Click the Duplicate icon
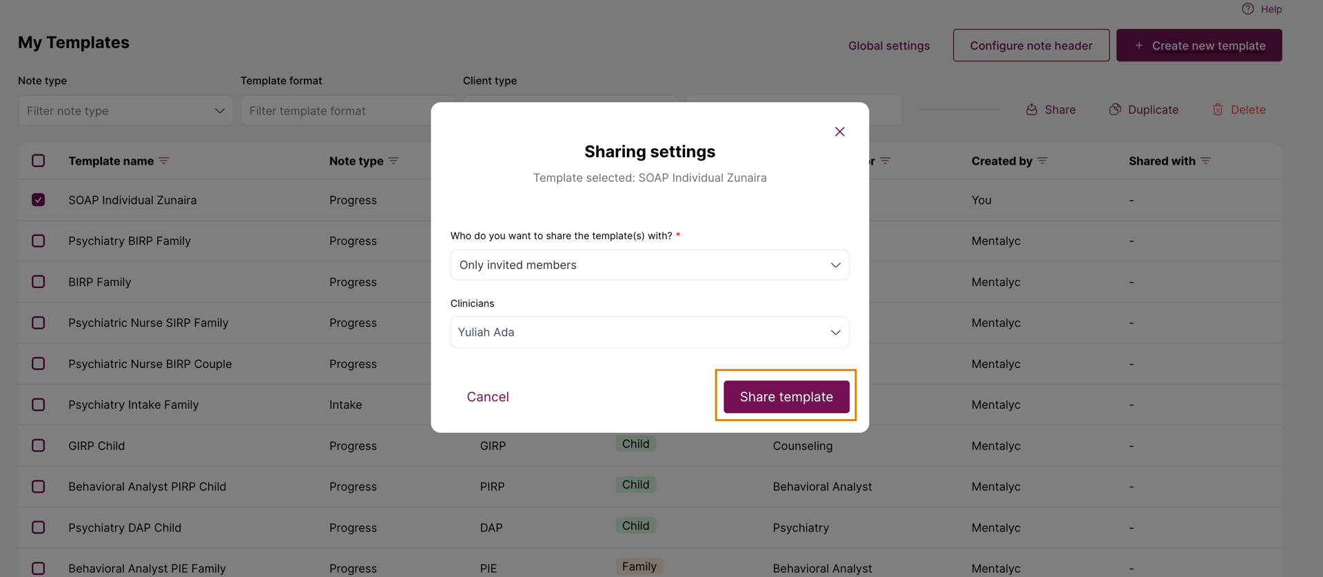The width and height of the screenshot is (1323, 577). click(x=1115, y=110)
